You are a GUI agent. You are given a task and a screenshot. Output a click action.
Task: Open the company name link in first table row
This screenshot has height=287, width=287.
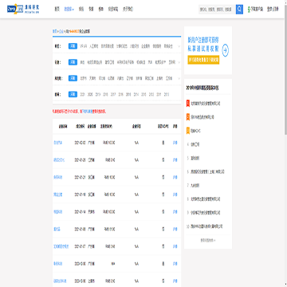58,143
